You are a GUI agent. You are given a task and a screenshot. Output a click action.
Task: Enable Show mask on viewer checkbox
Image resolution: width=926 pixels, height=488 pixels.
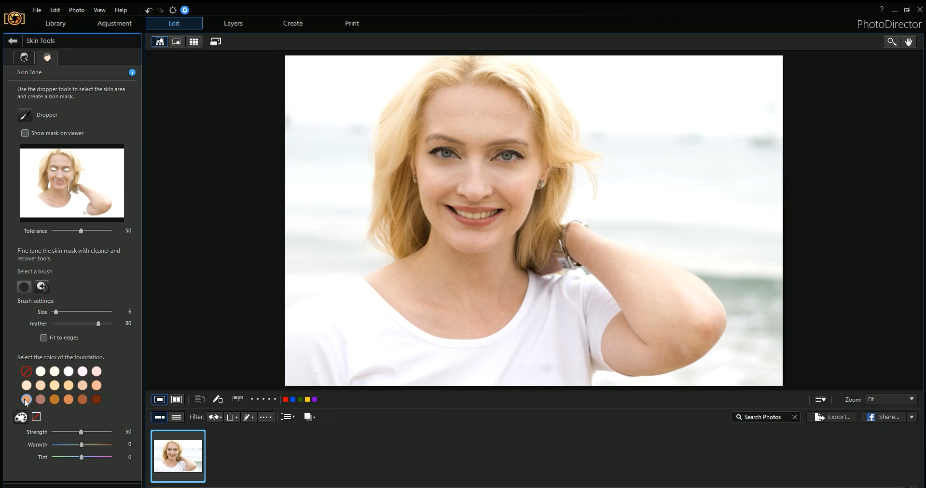25,133
